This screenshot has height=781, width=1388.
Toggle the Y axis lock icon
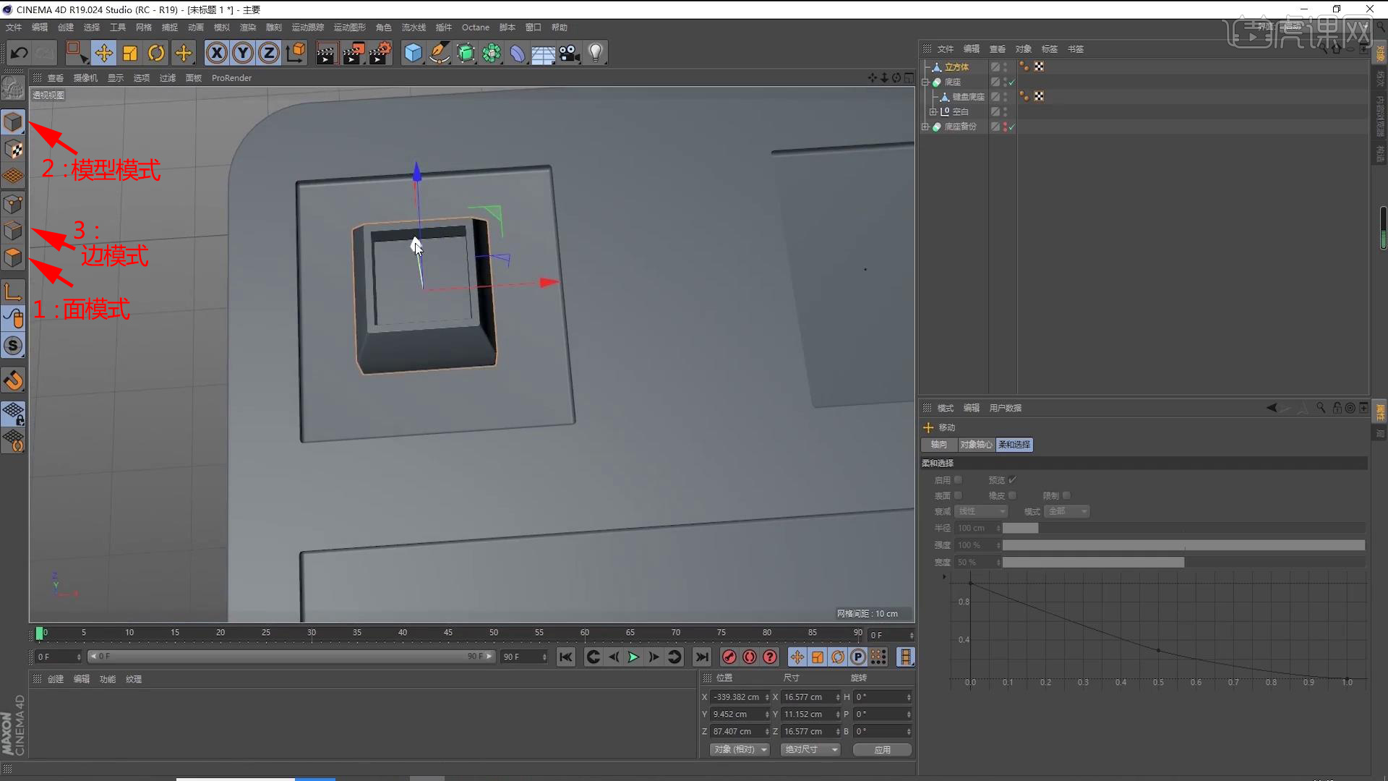pos(243,53)
